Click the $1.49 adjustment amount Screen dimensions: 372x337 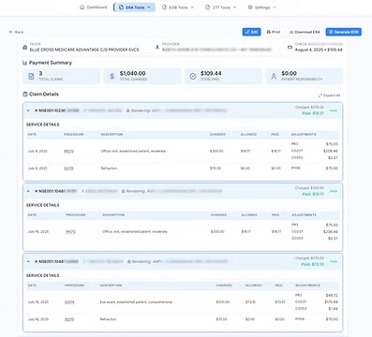pyautogui.click(x=333, y=309)
